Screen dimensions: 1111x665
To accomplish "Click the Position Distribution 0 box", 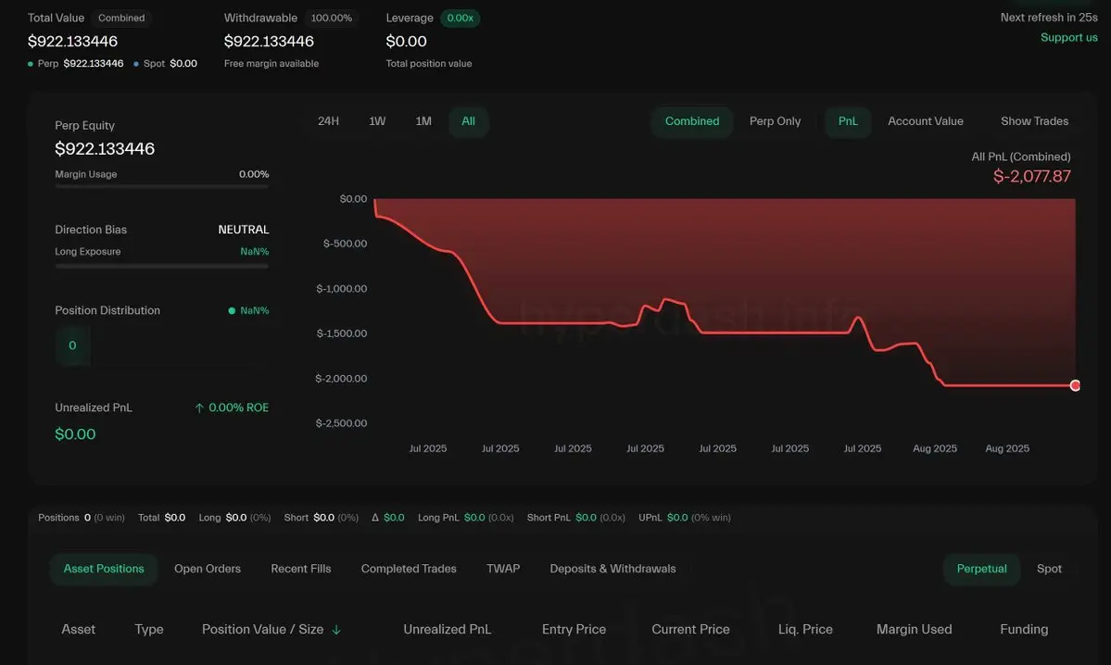I will pos(72,345).
